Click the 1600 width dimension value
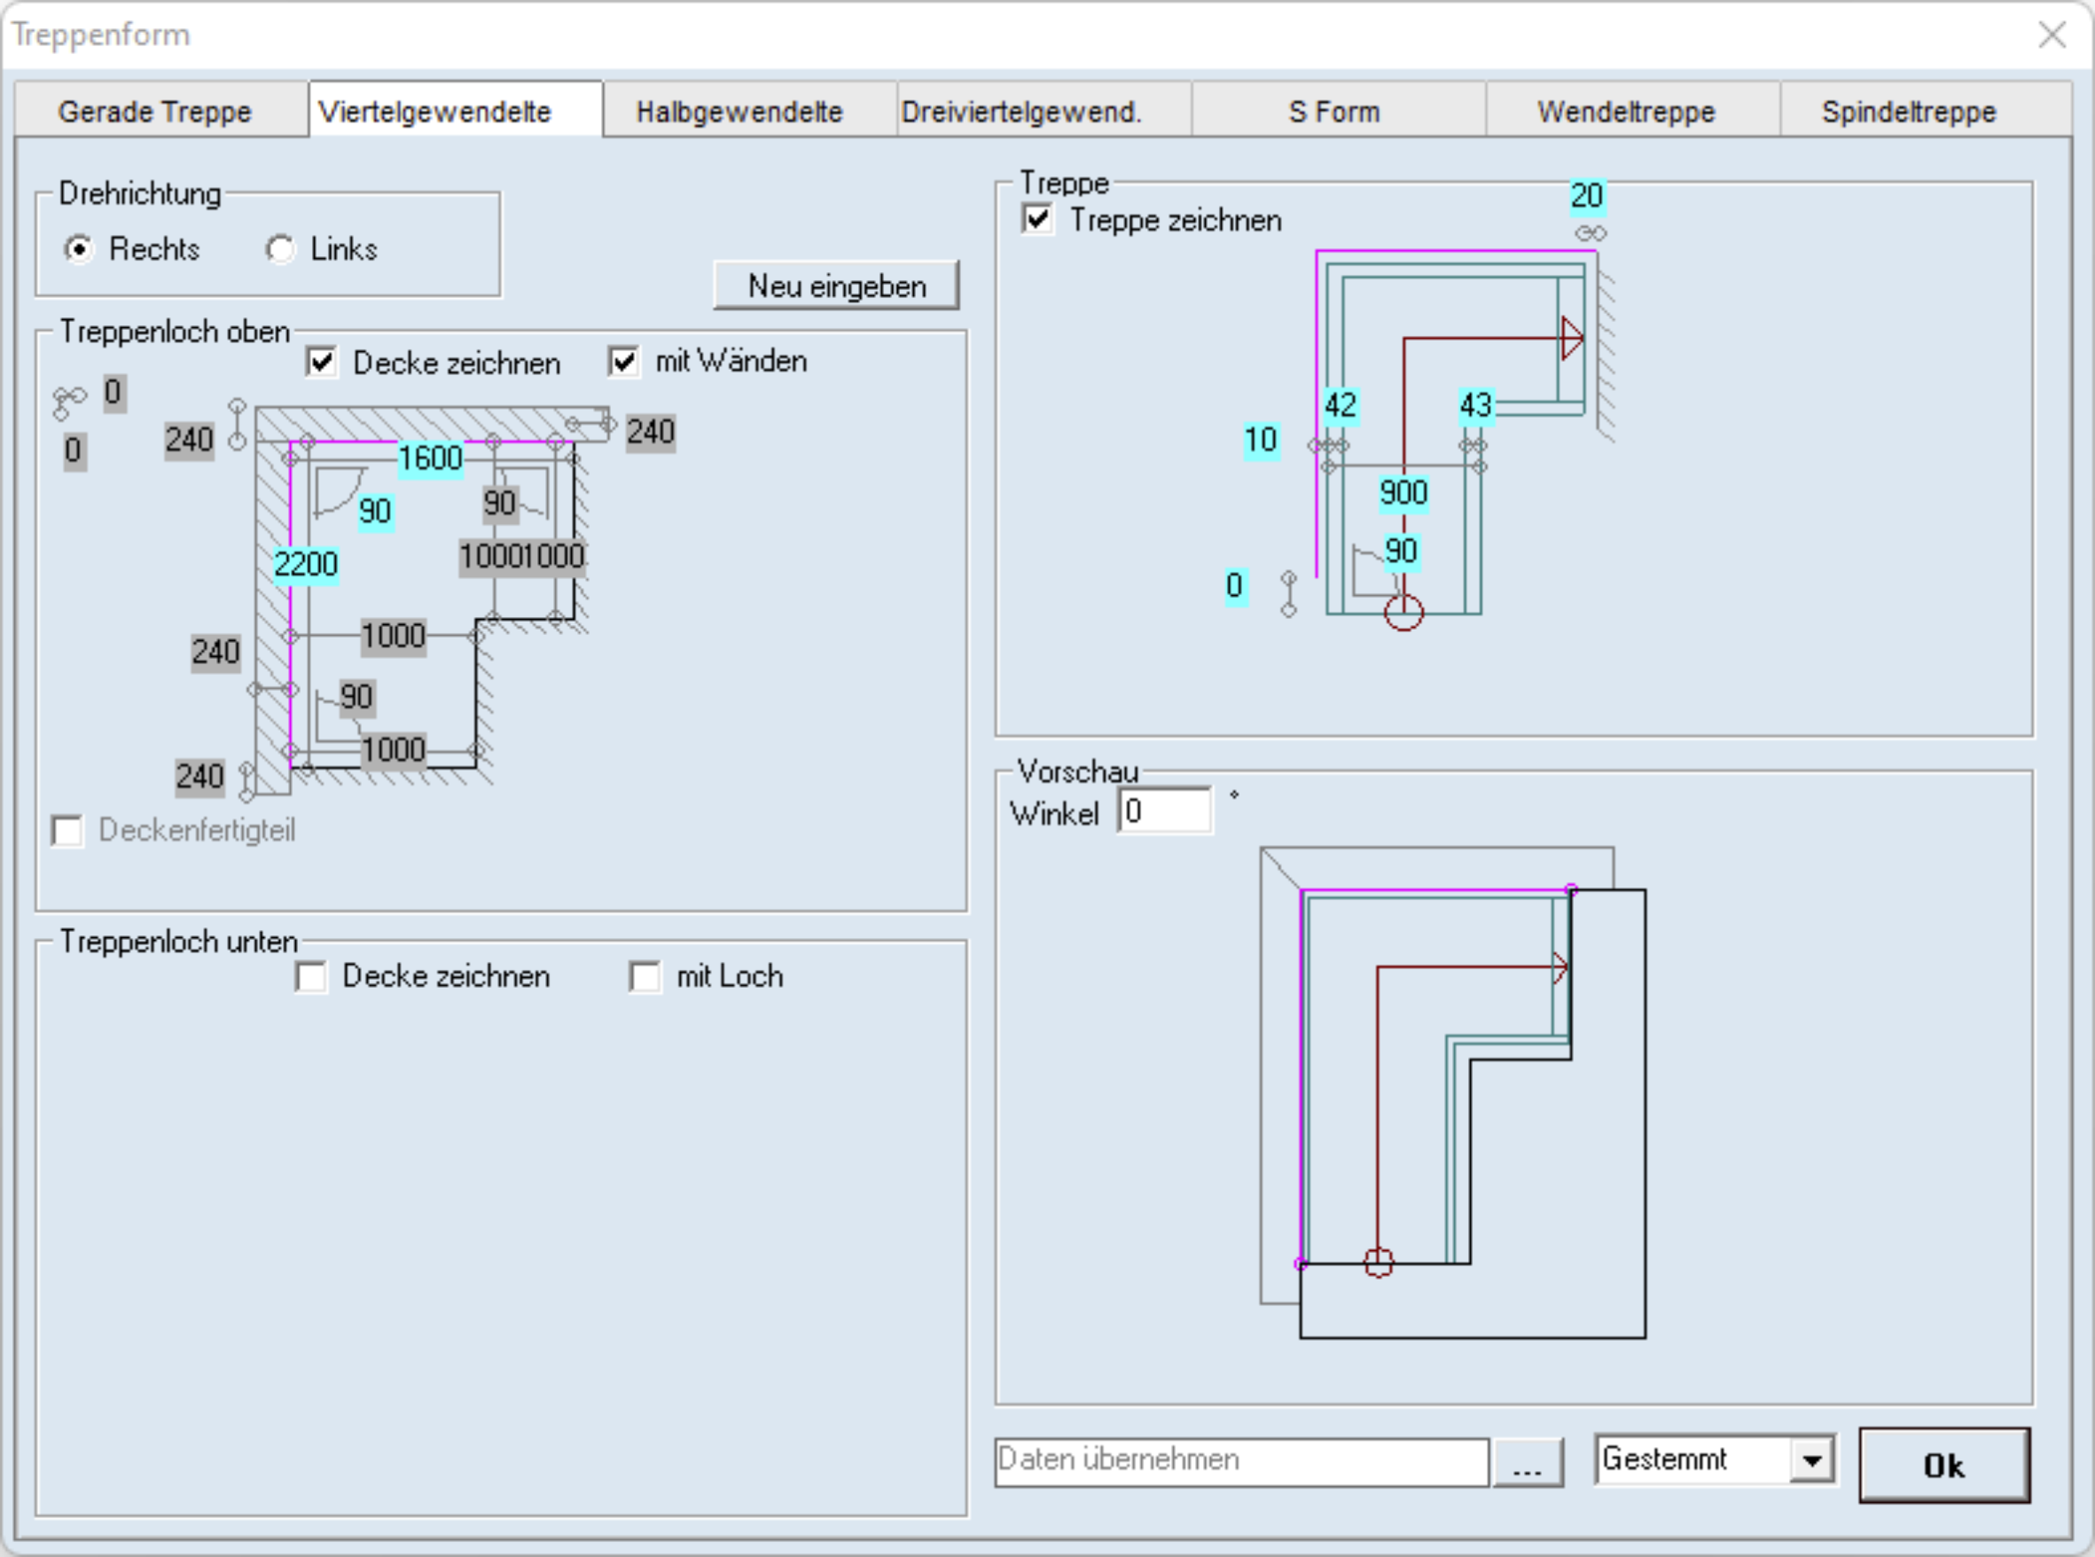 430,459
